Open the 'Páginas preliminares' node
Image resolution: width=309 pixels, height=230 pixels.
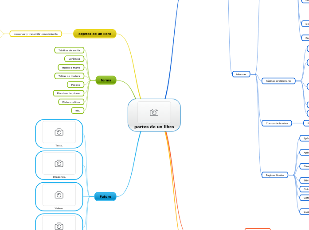[278, 81]
